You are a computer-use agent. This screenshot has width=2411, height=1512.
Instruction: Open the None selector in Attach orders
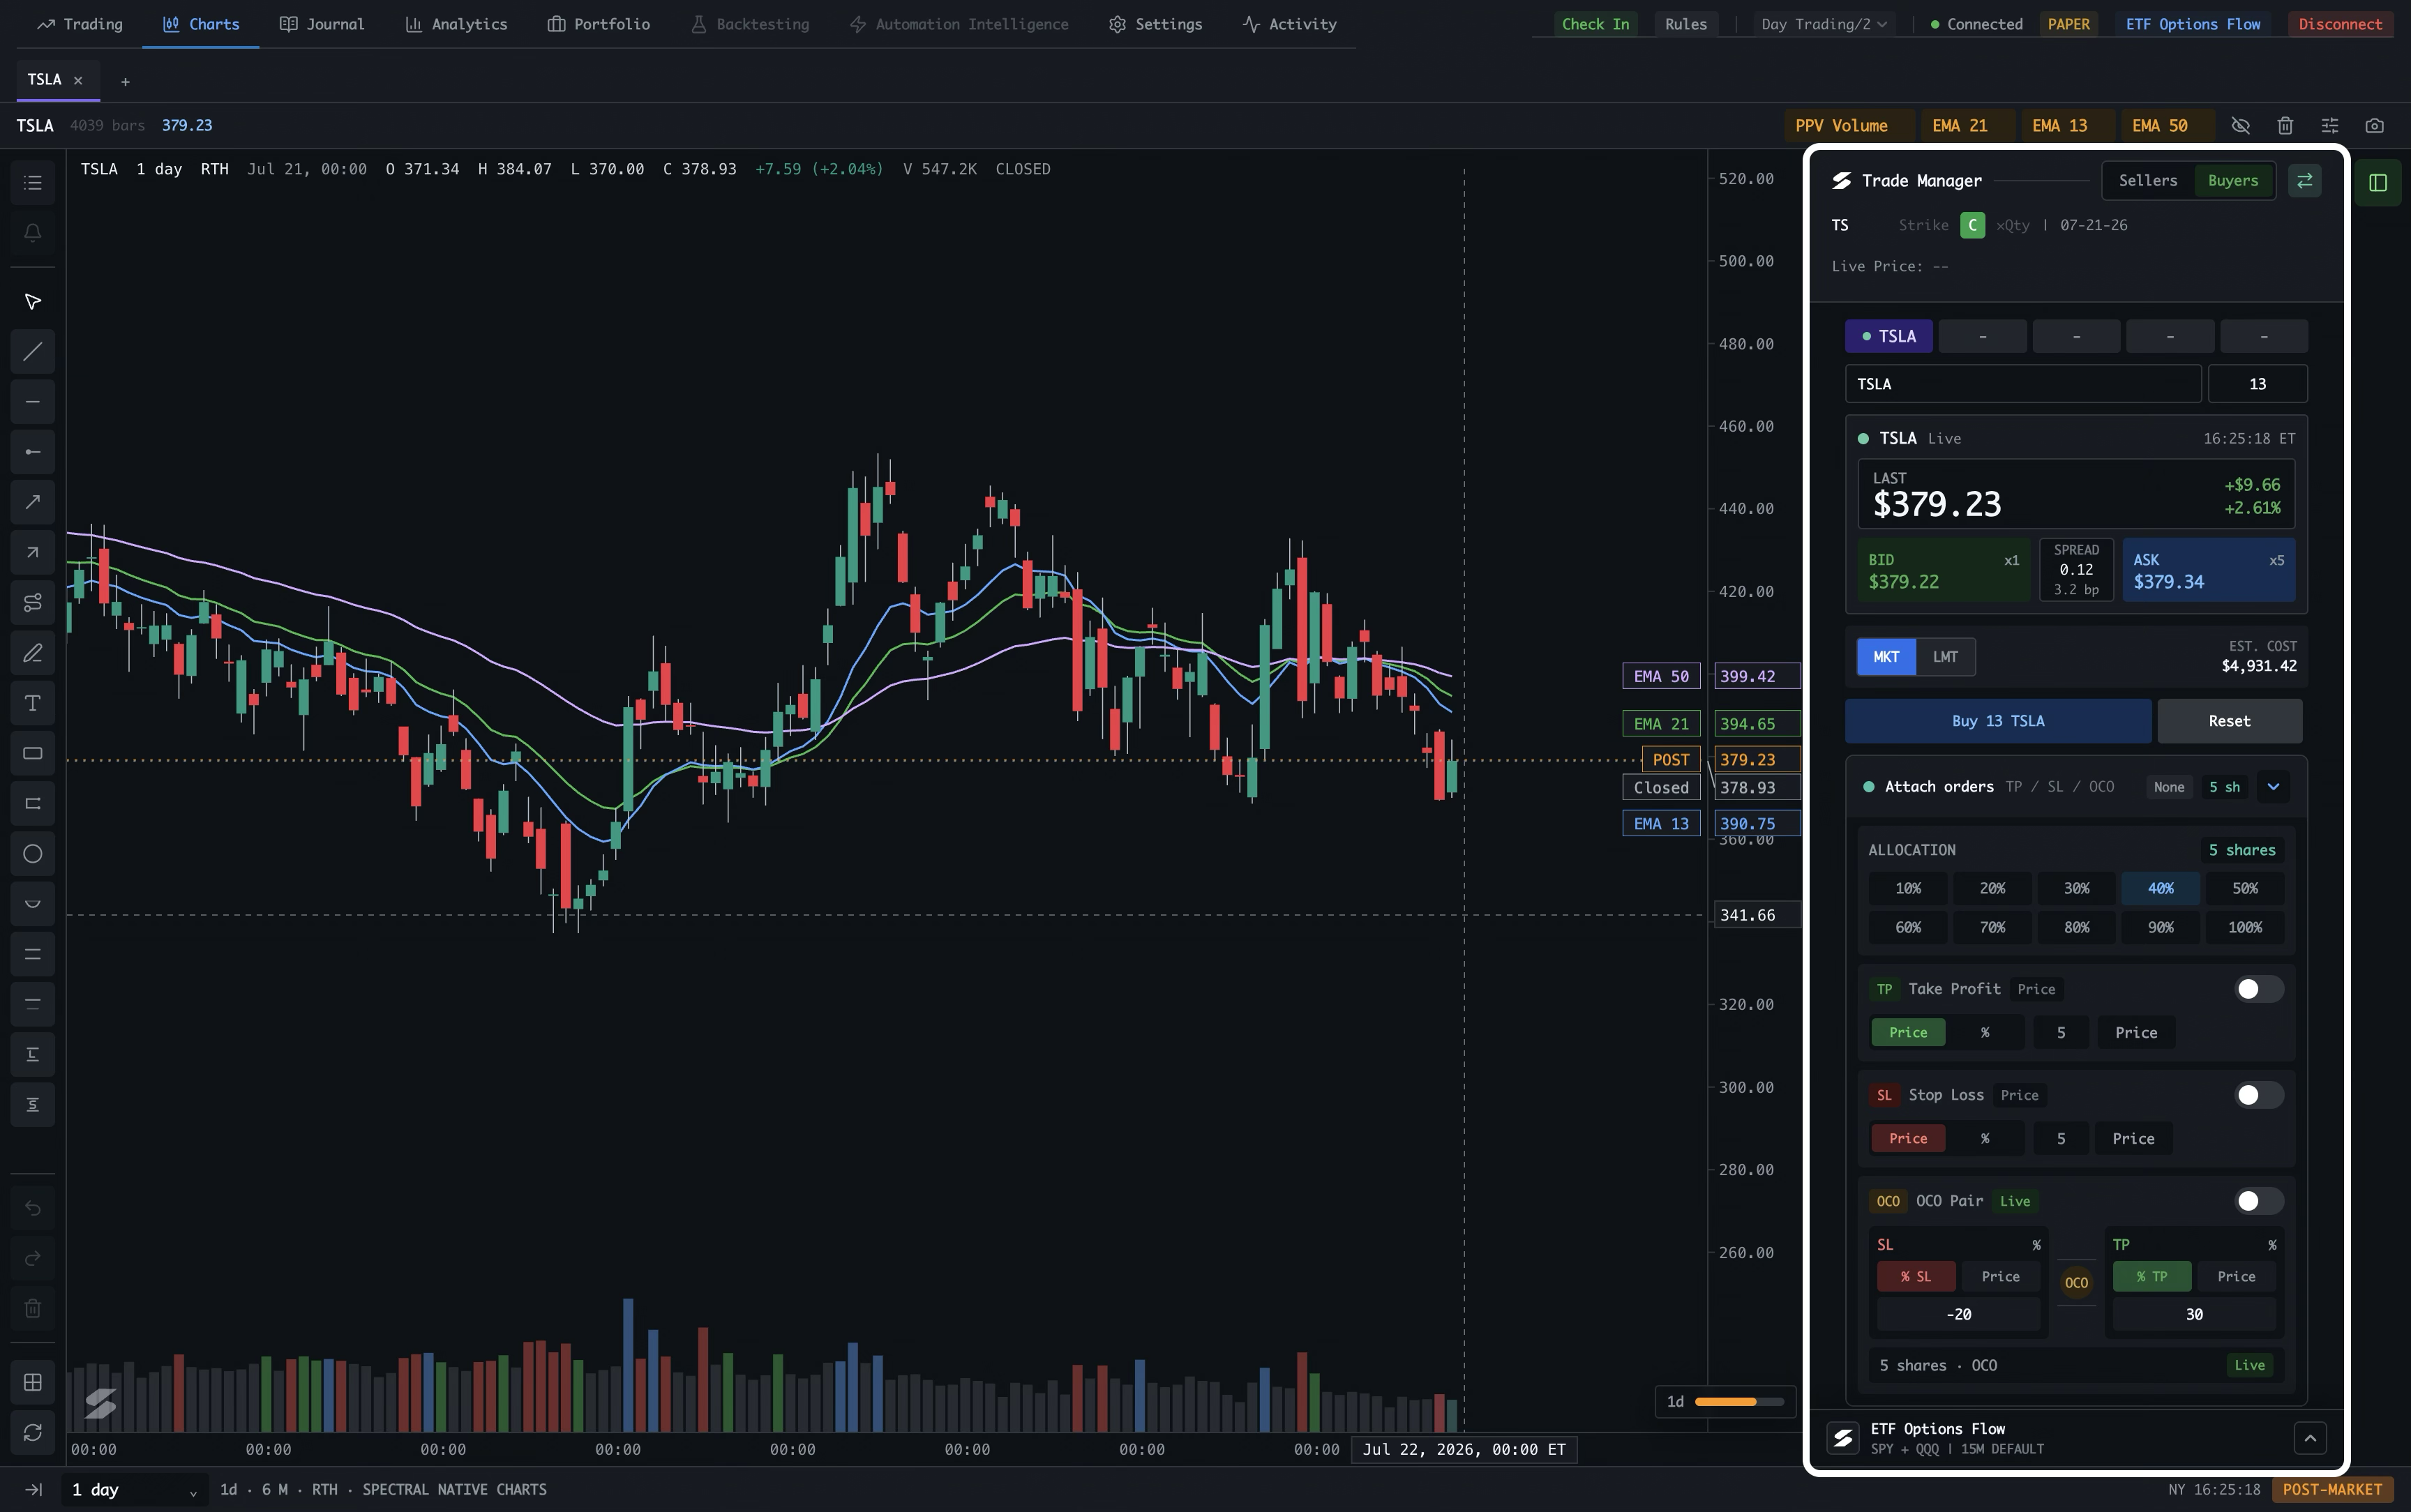point(2169,787)
